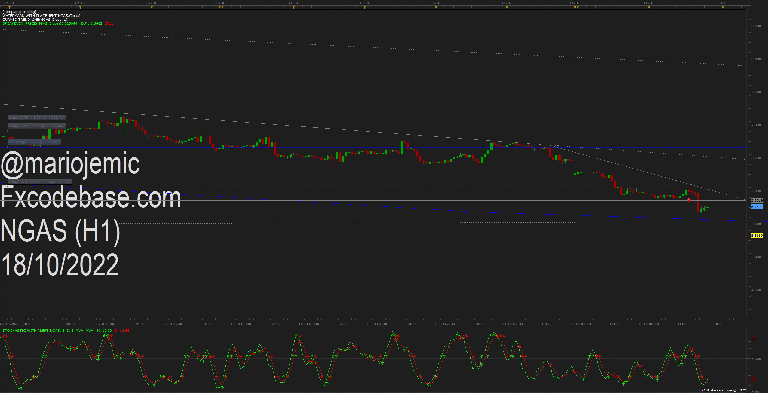
Task: Click the 18.10 00:00 time axis label
Action: point(648,324)
